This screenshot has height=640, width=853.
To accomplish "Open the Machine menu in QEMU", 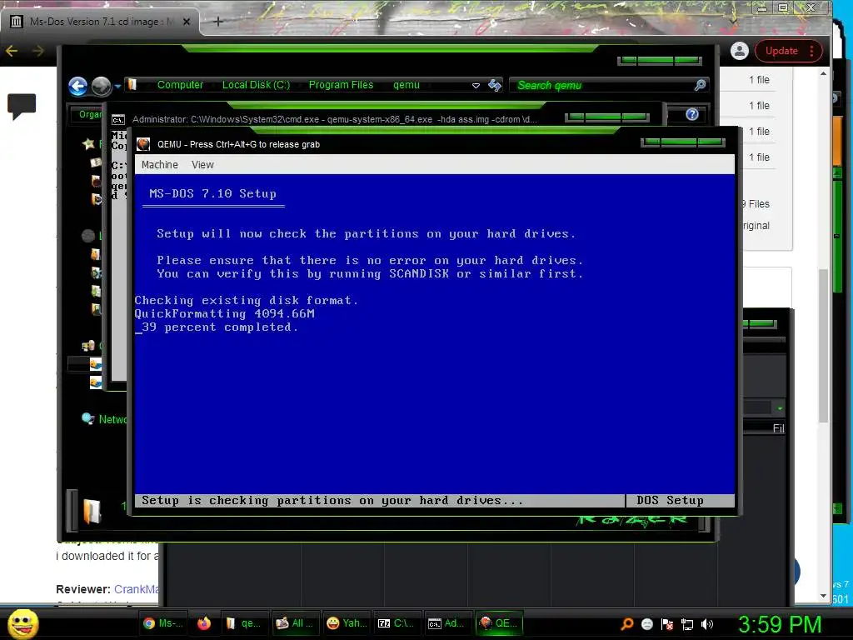I will click(x=159, y=164).
